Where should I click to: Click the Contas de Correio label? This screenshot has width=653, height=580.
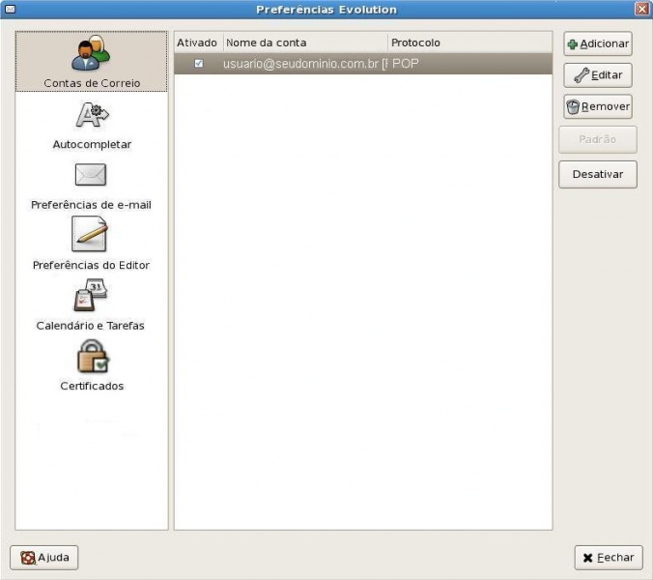click(x=92, y=83)
